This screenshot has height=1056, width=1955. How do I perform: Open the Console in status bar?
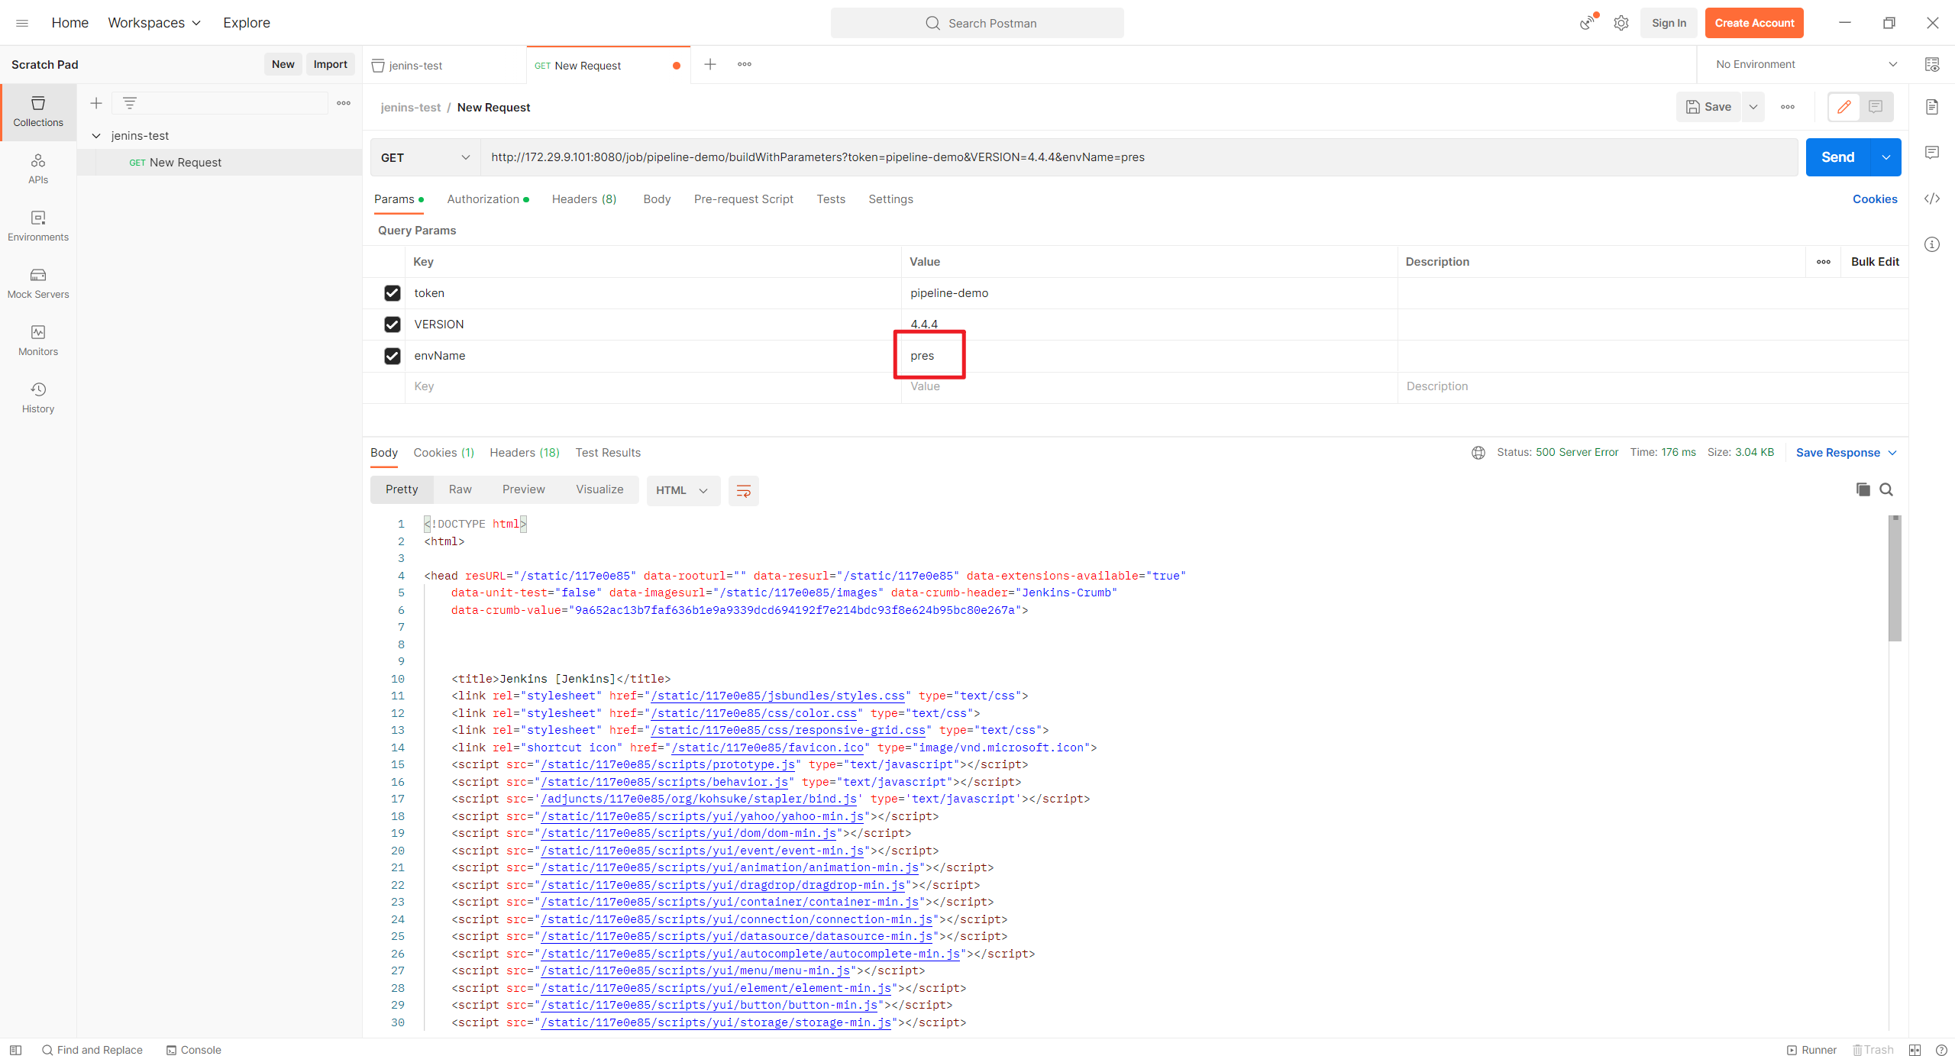[x=194, y=1050]
